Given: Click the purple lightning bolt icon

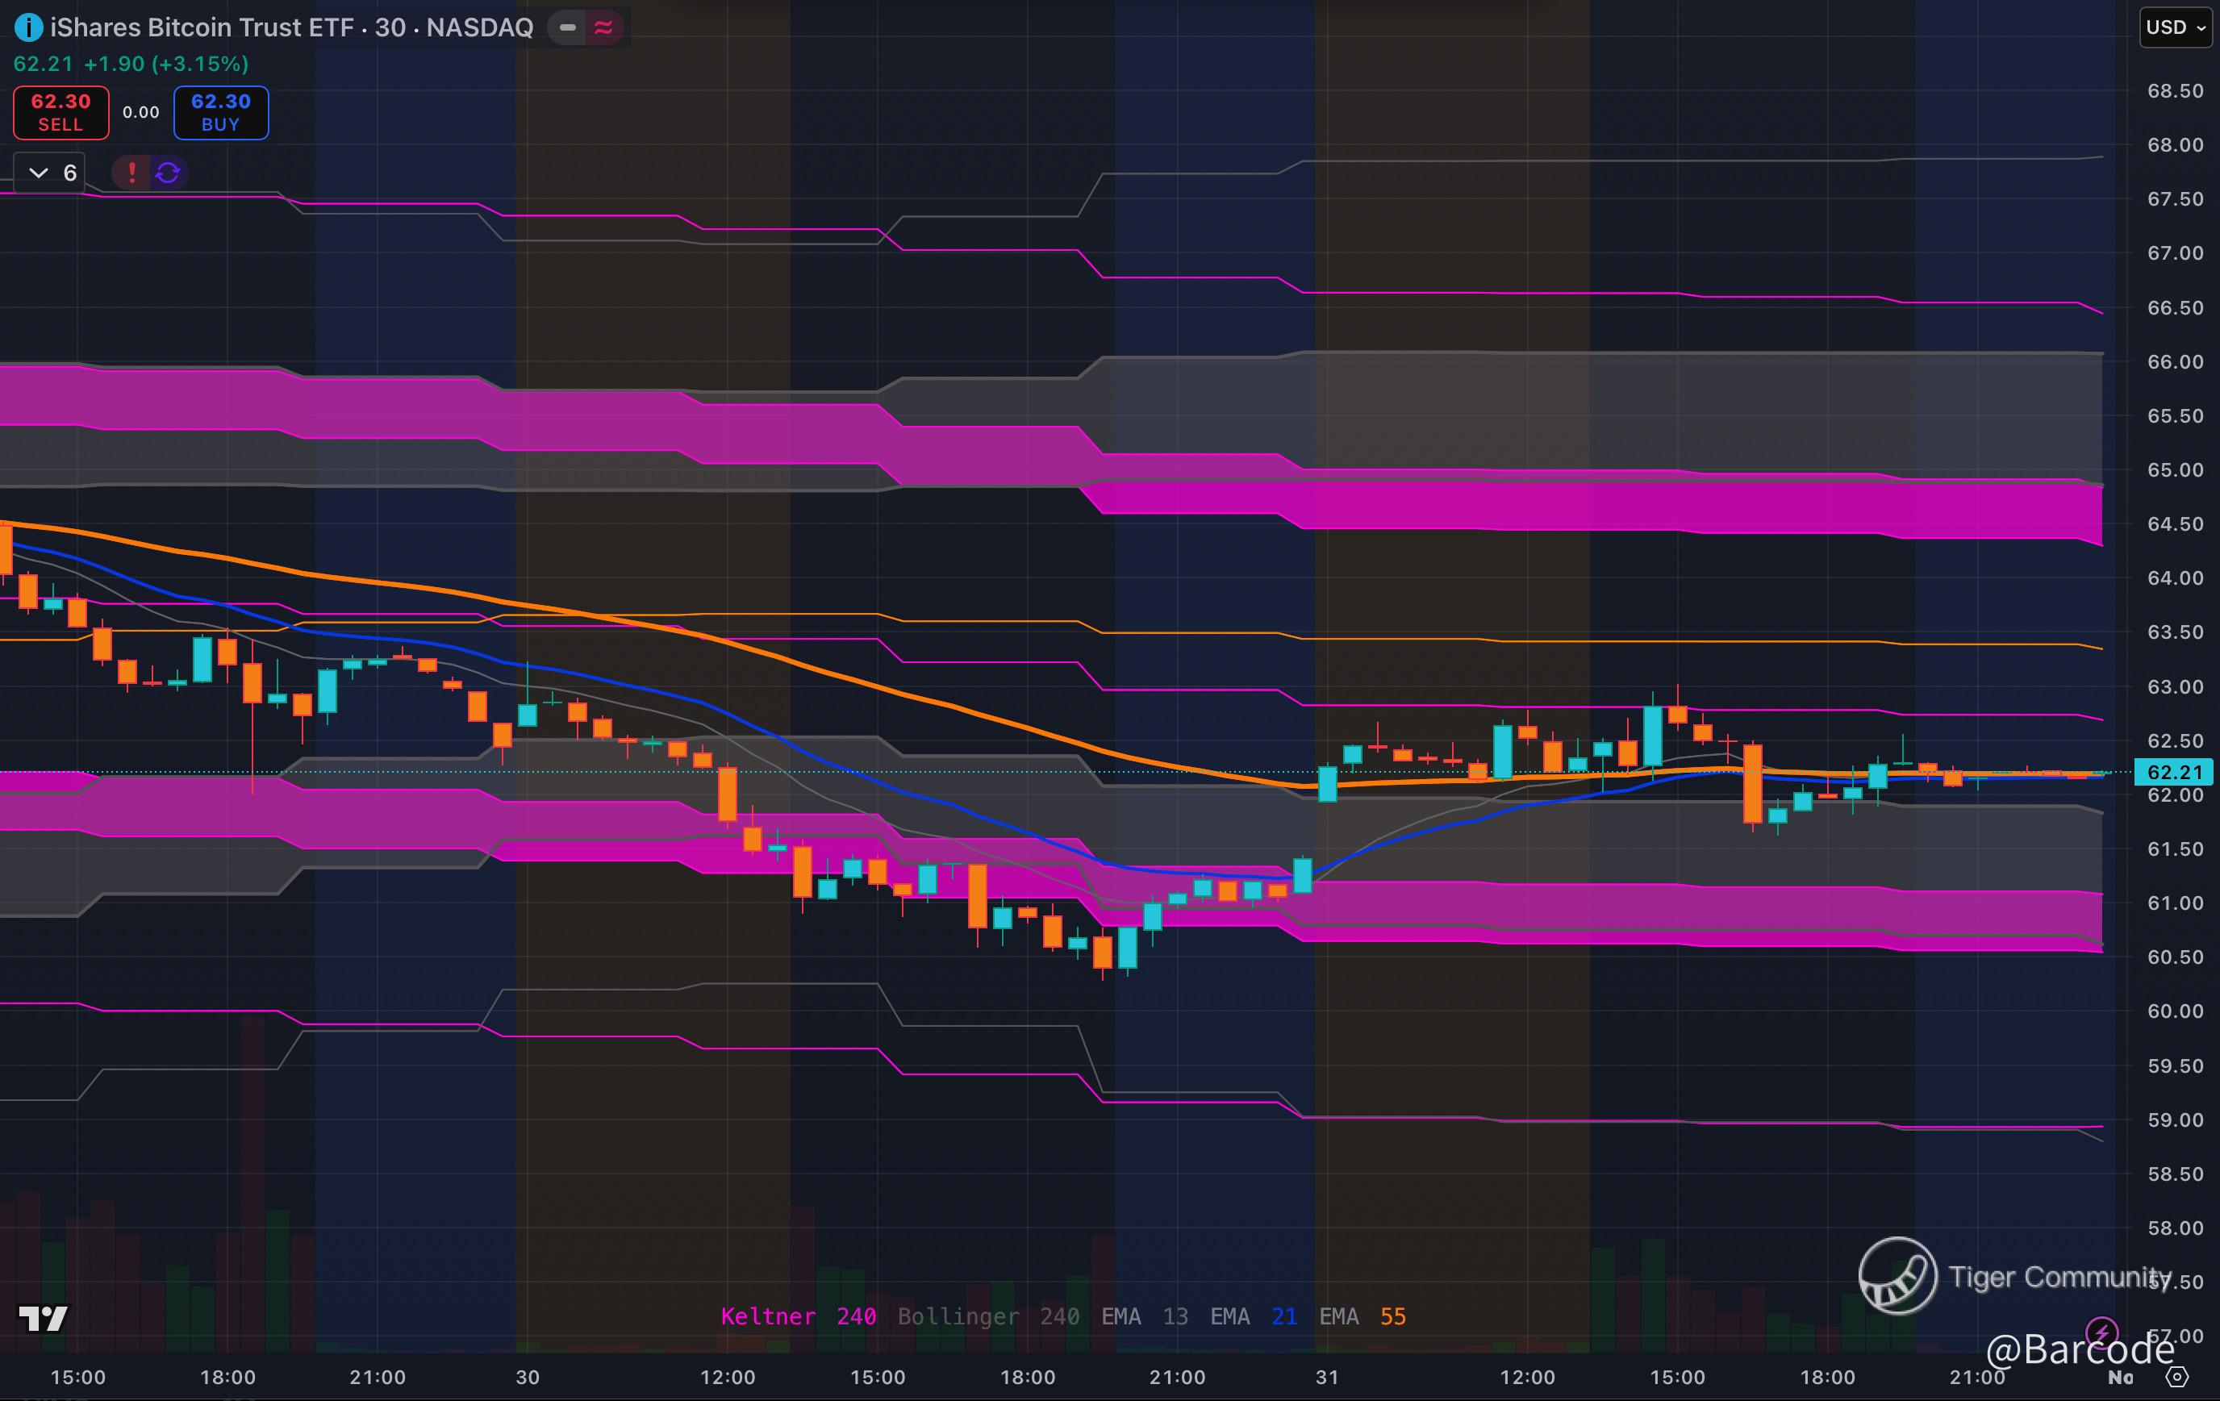Looking at the screenshot, I should [x=2101, y=1332].
